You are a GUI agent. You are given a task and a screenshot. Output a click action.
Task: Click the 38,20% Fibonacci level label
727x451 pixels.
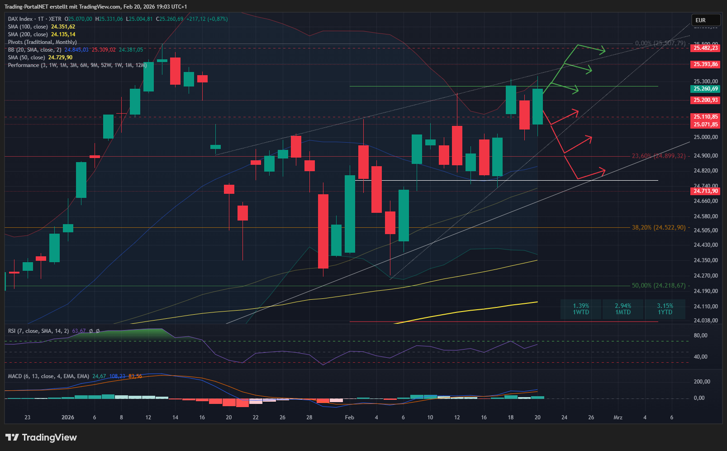[x=658, y=227]
